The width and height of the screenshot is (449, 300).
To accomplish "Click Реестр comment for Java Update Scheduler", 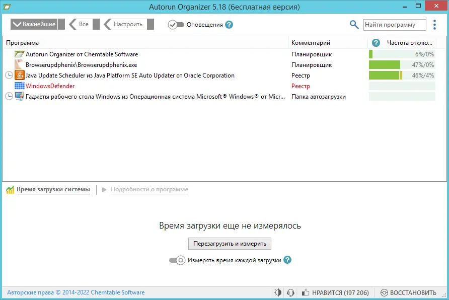I will tap(301, 76).
